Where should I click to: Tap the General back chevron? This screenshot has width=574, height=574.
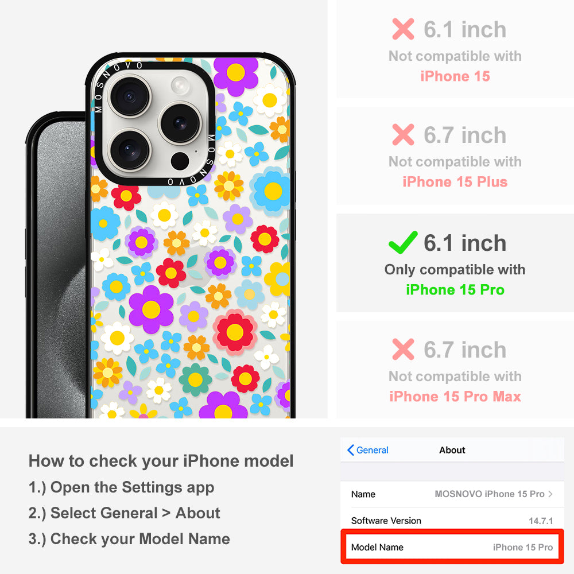tap(350, 450)
